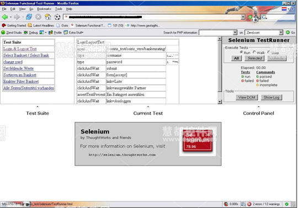Open the Getting Started bookmark

14,25
